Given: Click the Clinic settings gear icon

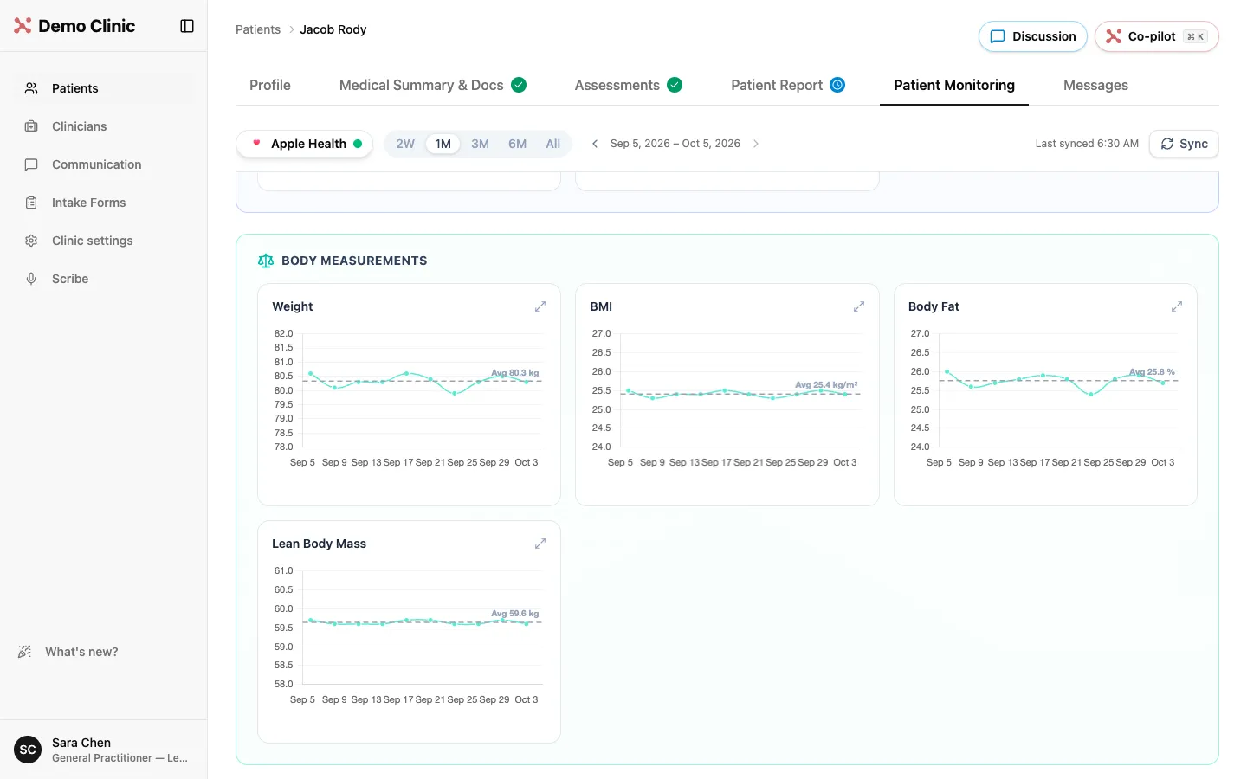Looking at the screenshot, I should pyautogui.click(x=31, y=241).
